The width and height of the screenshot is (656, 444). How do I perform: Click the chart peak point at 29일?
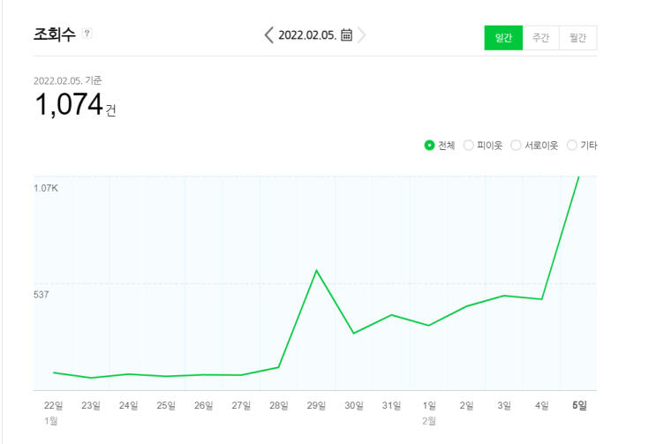pyautogui.click(x=317, y=270)
